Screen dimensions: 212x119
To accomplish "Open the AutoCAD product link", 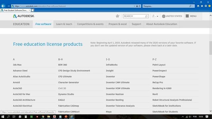I will (18, 88).
